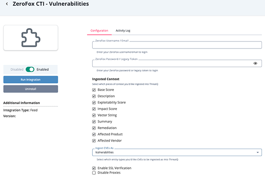
Task: Click the 'Additional Information' heading
Action: click(22, 103)
